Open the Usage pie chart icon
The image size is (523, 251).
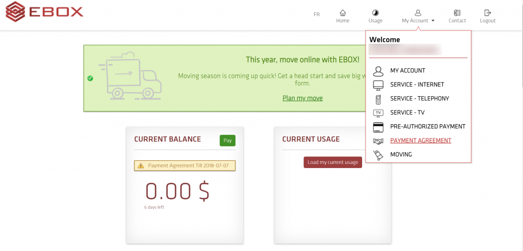[x=375, y=13]
